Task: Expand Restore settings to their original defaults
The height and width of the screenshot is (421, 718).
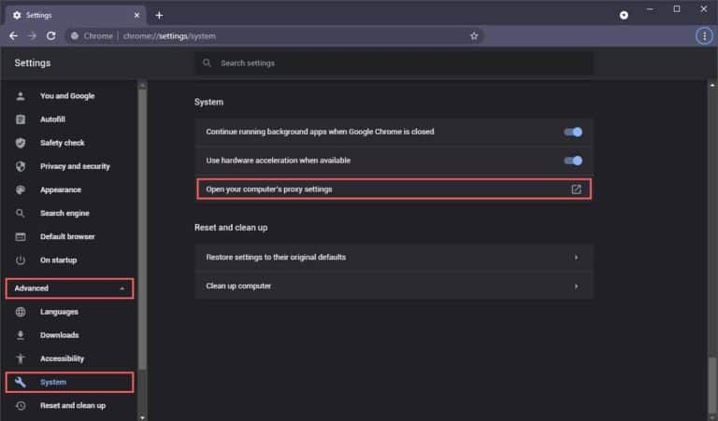Action: click(576, 257)
